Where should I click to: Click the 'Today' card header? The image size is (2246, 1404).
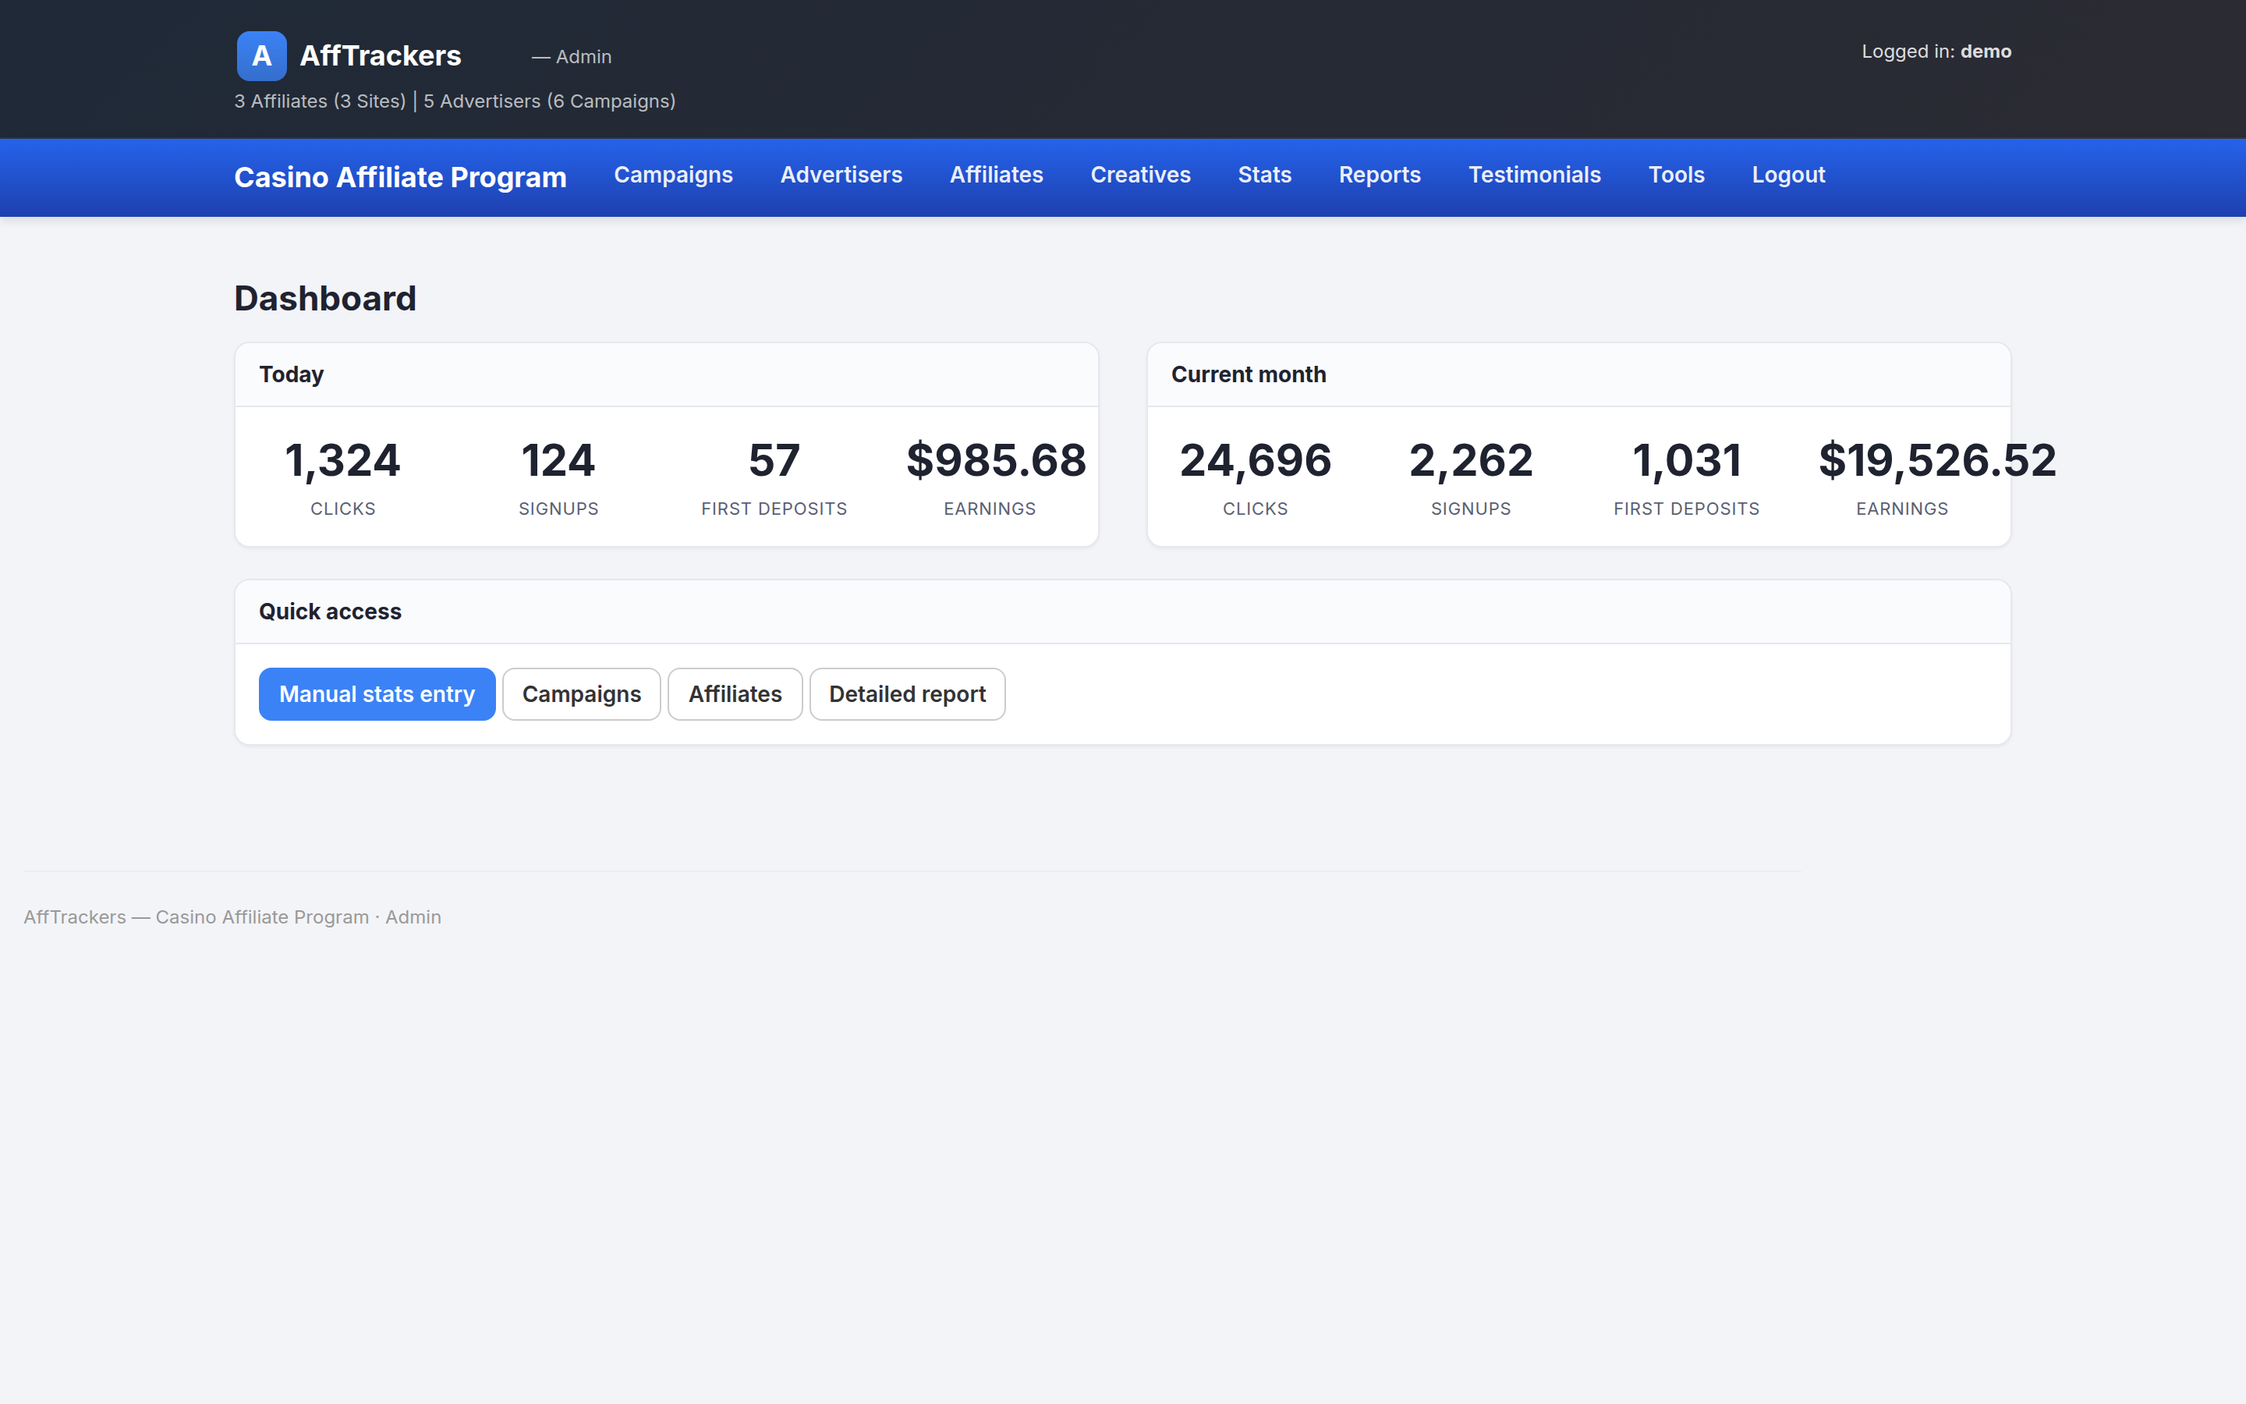pyautogui.click(x=666, y=374)
